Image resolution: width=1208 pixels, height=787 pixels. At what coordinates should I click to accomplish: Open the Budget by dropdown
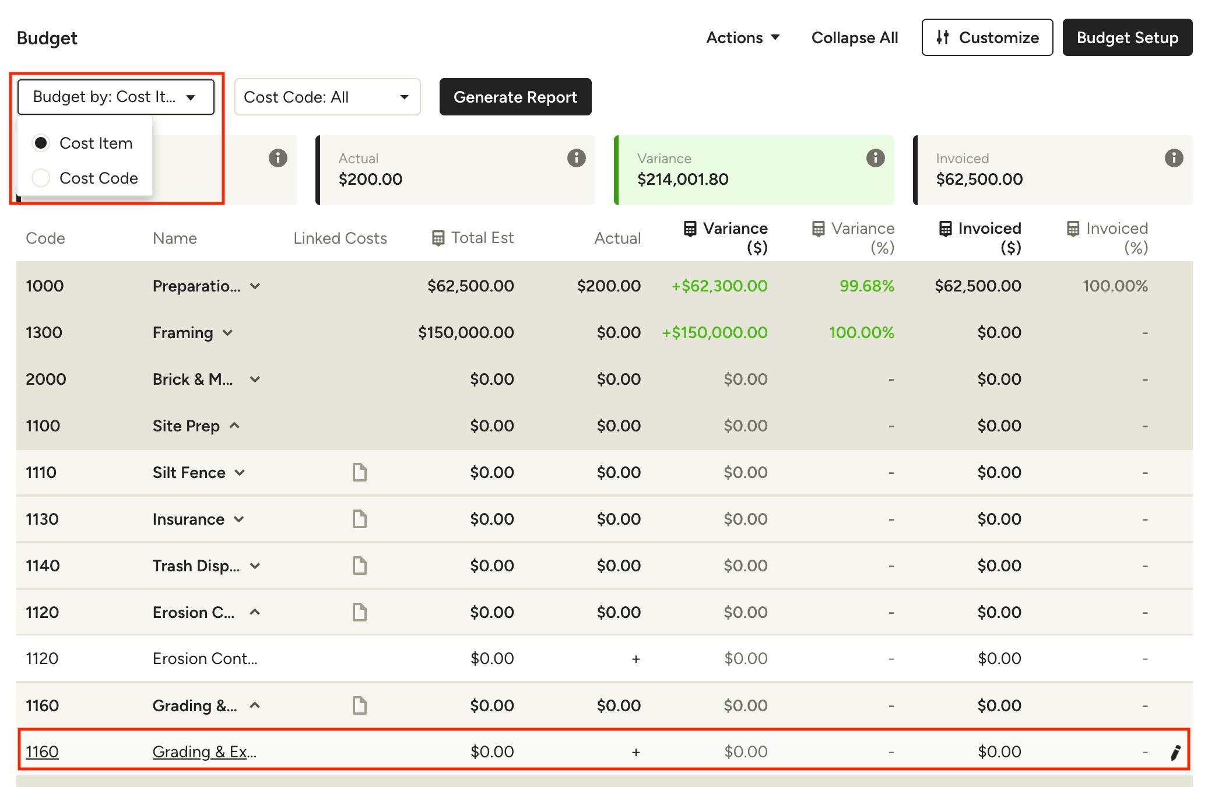click(x=116, y=97)
